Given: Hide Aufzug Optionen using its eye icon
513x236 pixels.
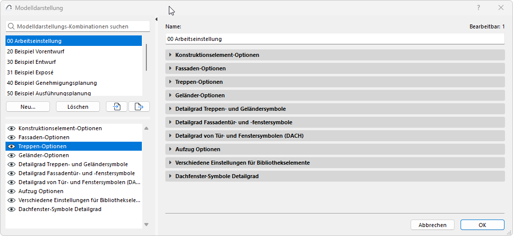Looking at the screenshot, I should [x=12, y=191].
